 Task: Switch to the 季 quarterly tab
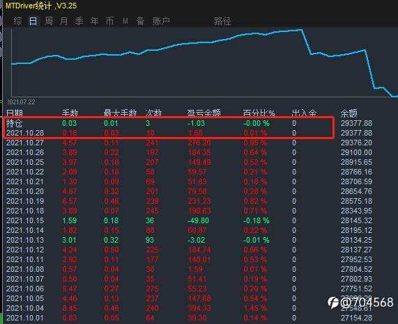[79, 21]
